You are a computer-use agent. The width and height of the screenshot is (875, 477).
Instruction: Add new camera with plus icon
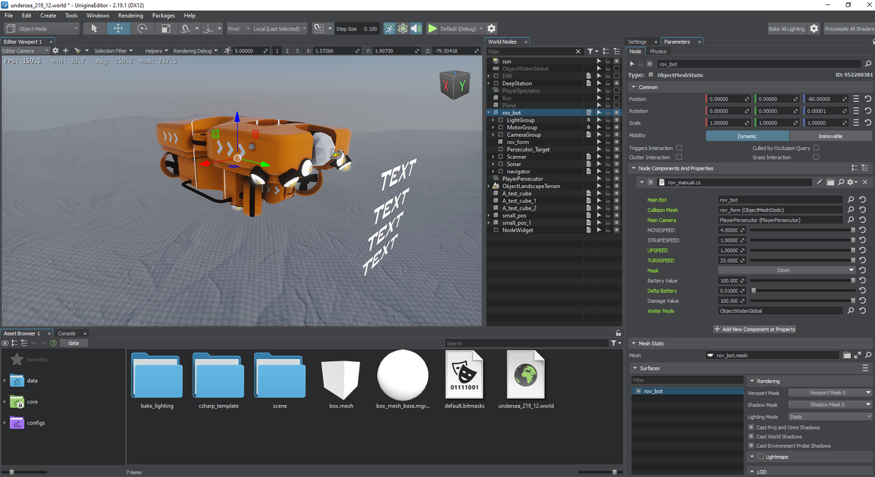(x=66, y=51)
